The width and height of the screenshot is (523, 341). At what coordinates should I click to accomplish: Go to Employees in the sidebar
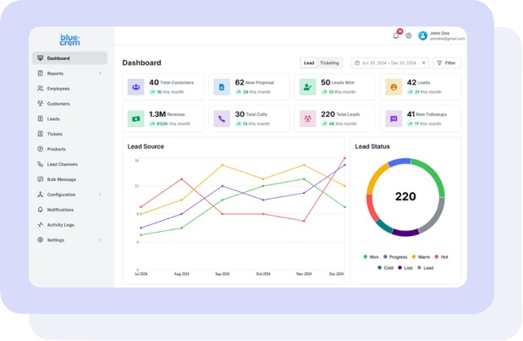[x=58, y=89]
